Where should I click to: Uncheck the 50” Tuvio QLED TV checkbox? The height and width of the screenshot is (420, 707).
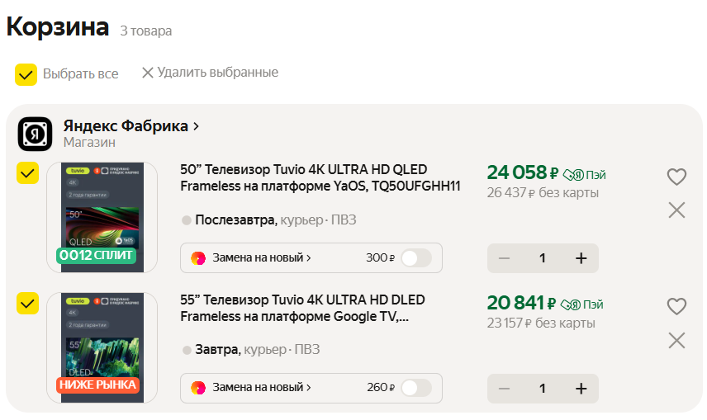point(27,173)
